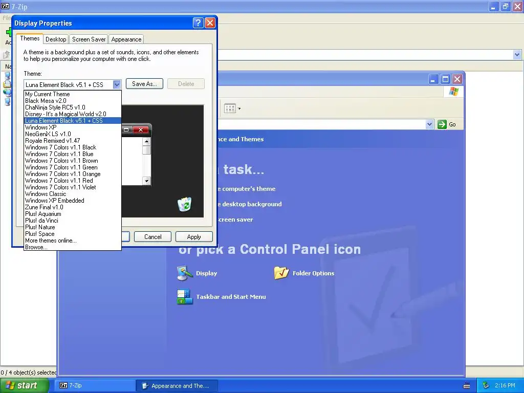524x393 pixels.
Task: Click the 7-Zip title bar icon
Action: (x=5, y=6)
